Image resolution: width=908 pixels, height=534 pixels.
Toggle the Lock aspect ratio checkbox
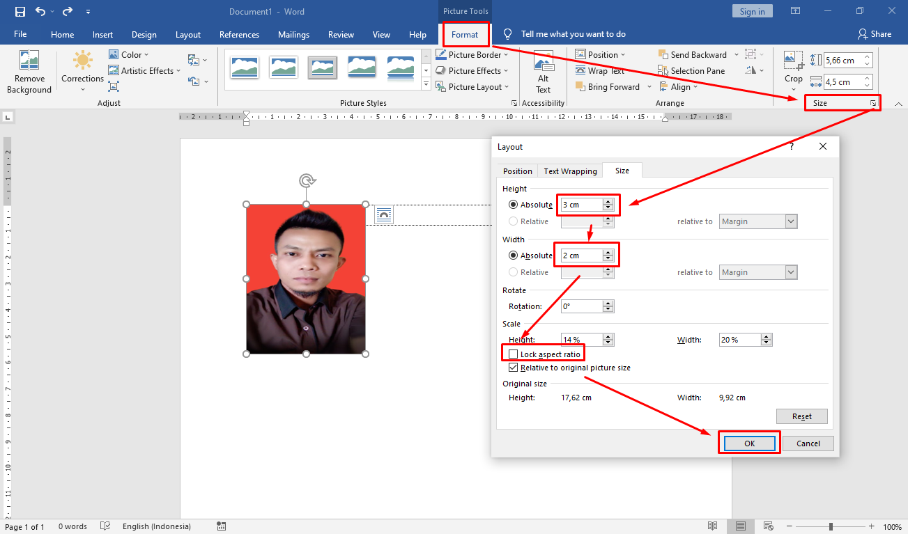pyautogui.click(x=514, y=354)
